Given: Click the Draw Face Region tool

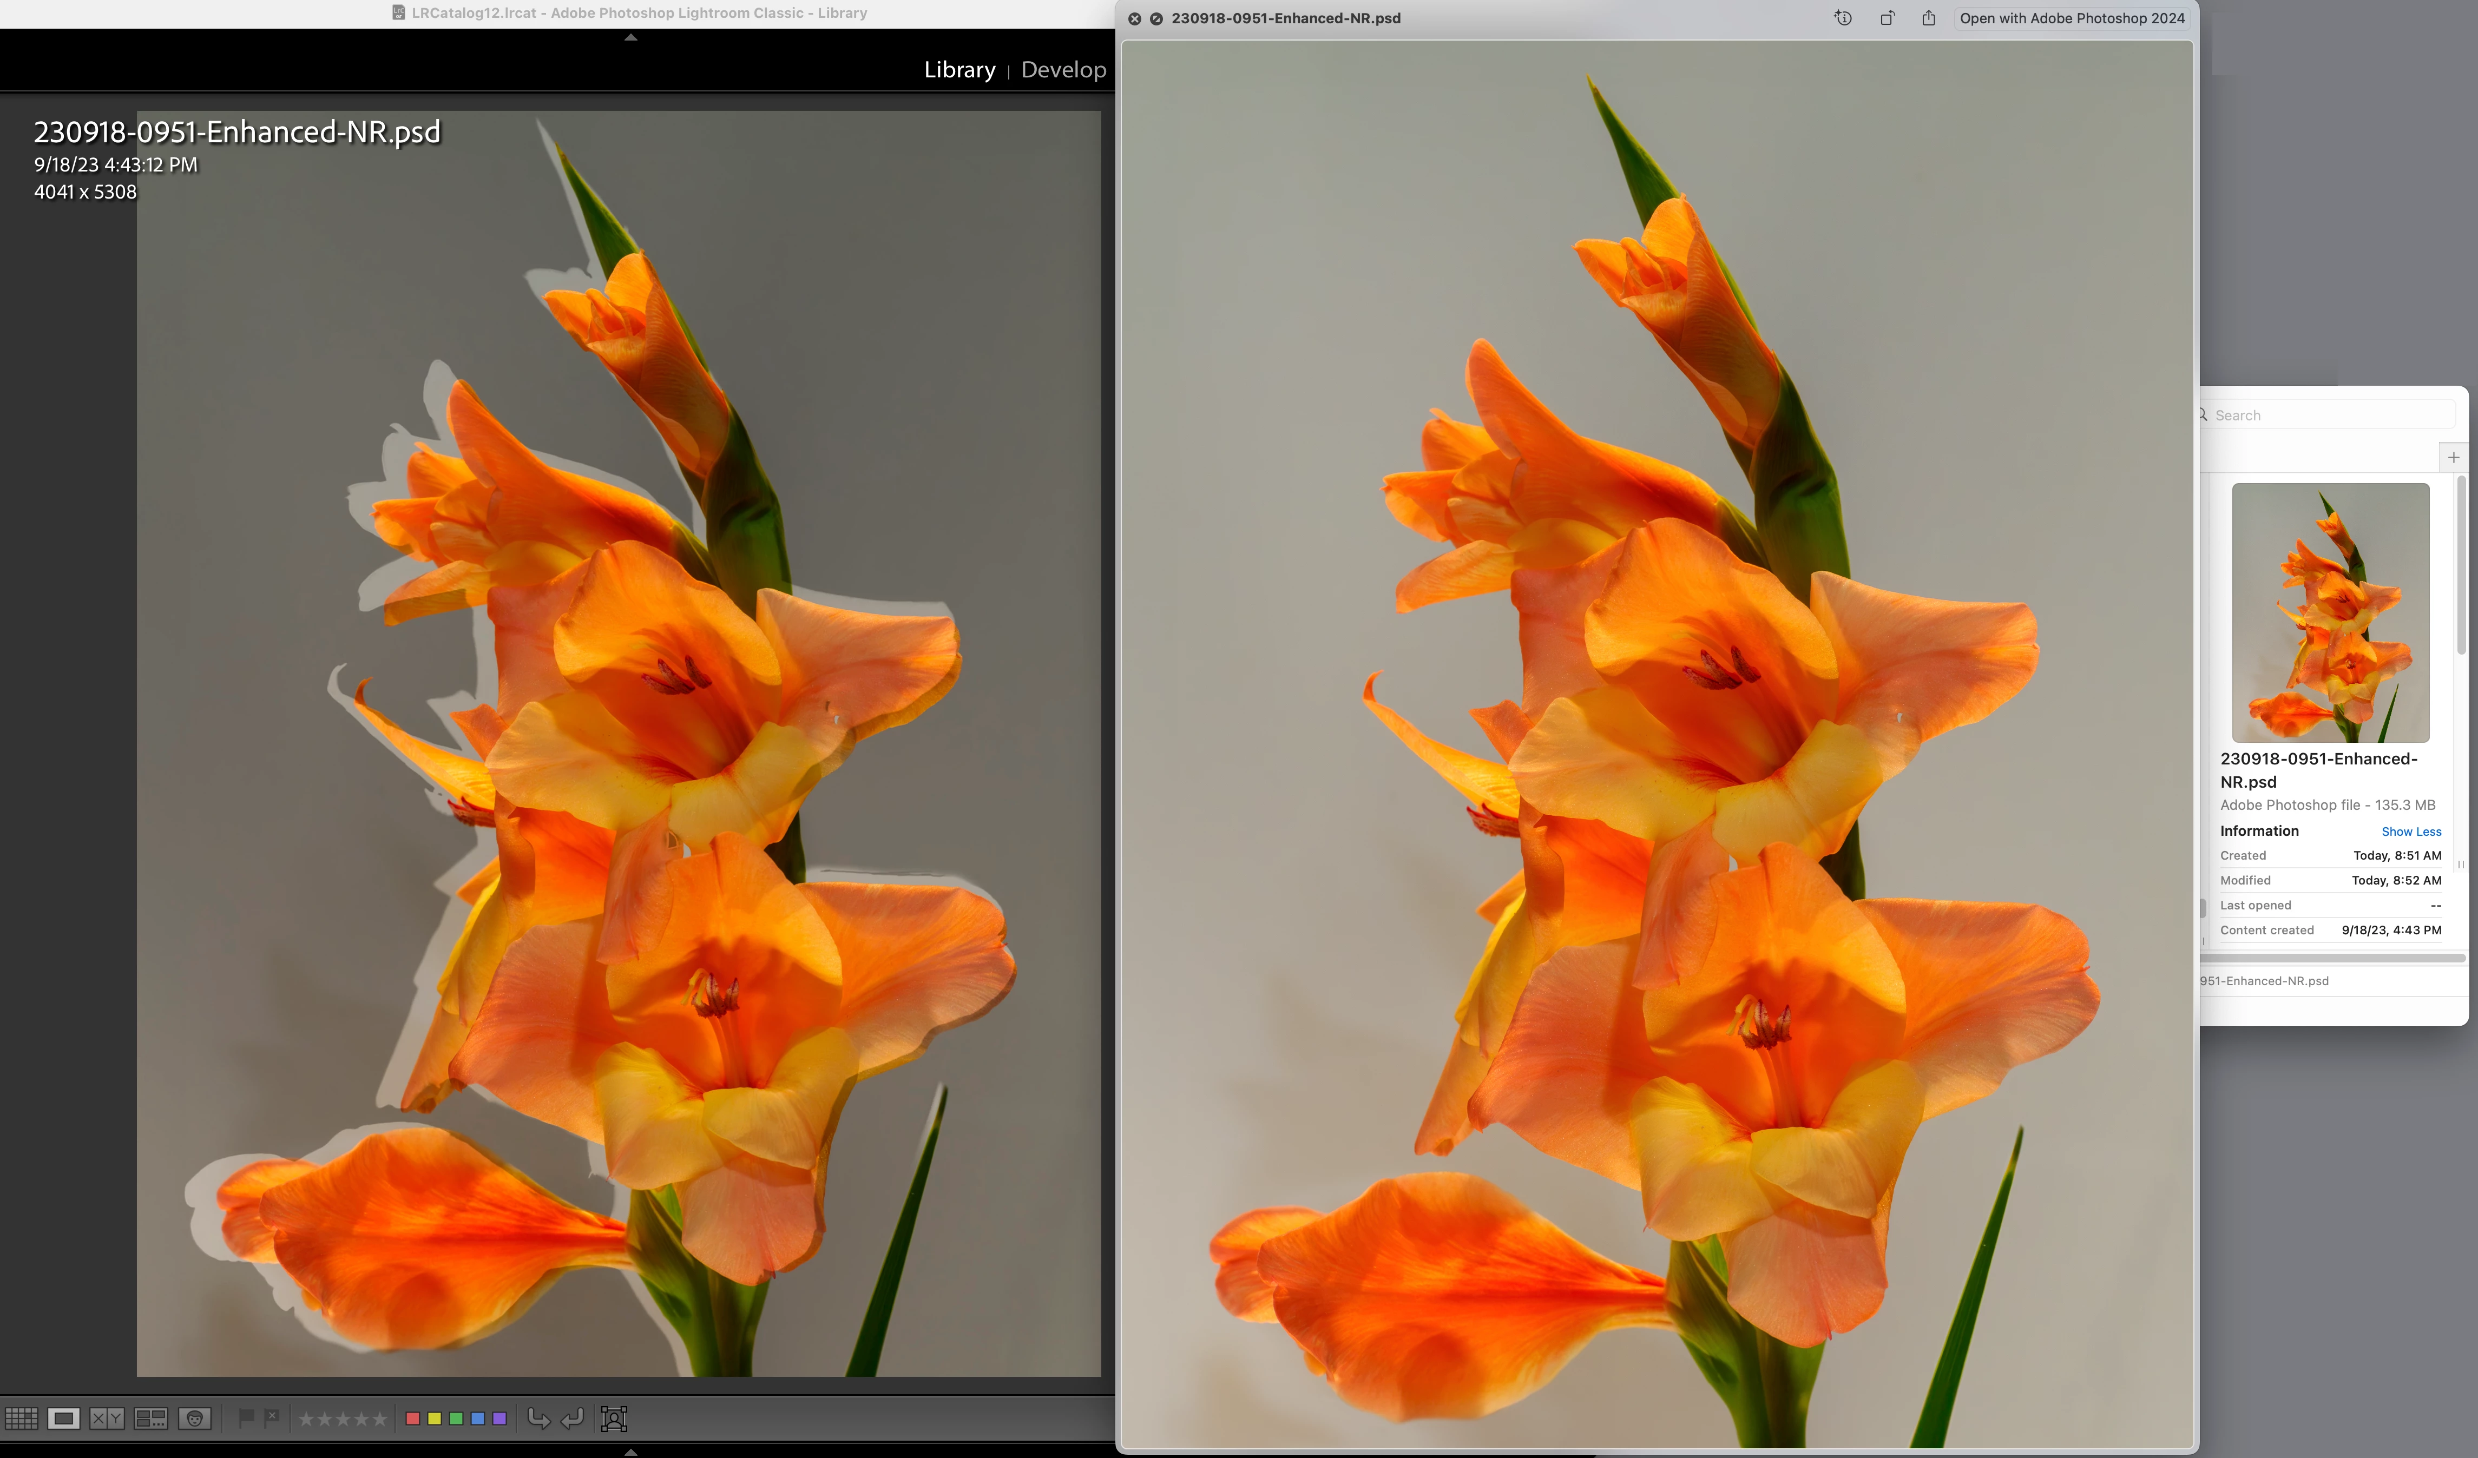Looking at the screenshot, I should (x=614, y=1417).
